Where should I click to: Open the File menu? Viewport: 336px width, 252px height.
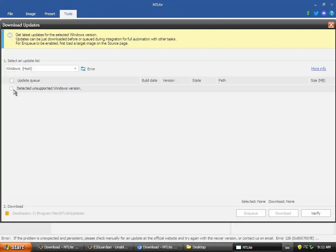10,14
